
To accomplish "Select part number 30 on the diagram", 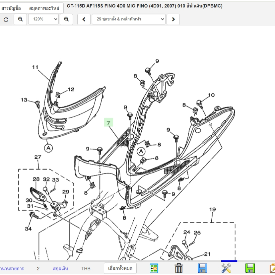I will coord(29,200).
